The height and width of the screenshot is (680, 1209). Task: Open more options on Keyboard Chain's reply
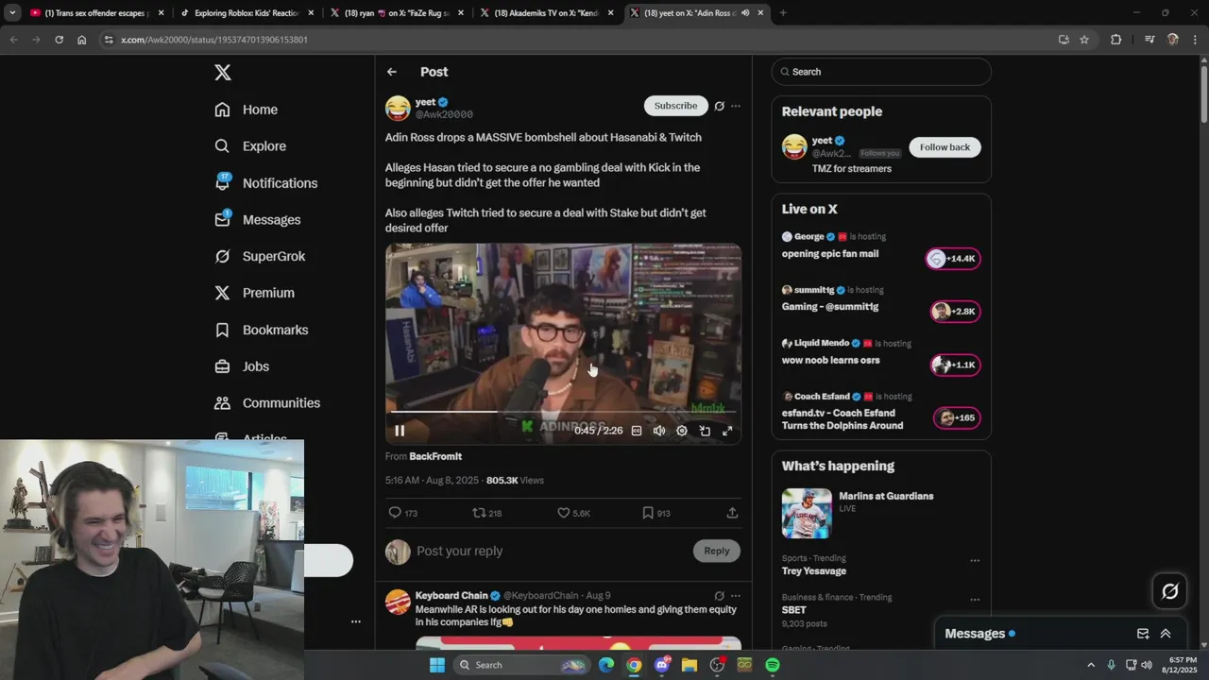tap(736, 596)
